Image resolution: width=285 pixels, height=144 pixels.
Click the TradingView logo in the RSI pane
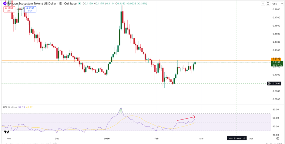[x=7, y=132]
